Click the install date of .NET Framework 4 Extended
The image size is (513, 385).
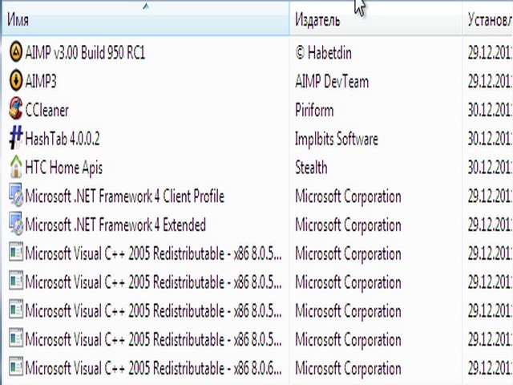[490, 225]
